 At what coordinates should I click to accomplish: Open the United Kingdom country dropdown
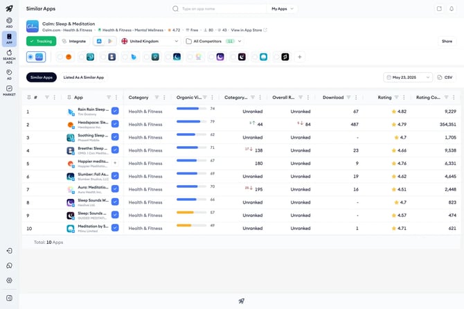(150, 41)
